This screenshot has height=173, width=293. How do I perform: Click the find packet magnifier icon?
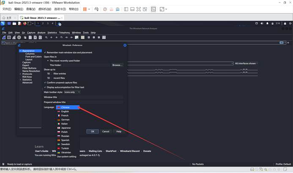coord(46,37)
